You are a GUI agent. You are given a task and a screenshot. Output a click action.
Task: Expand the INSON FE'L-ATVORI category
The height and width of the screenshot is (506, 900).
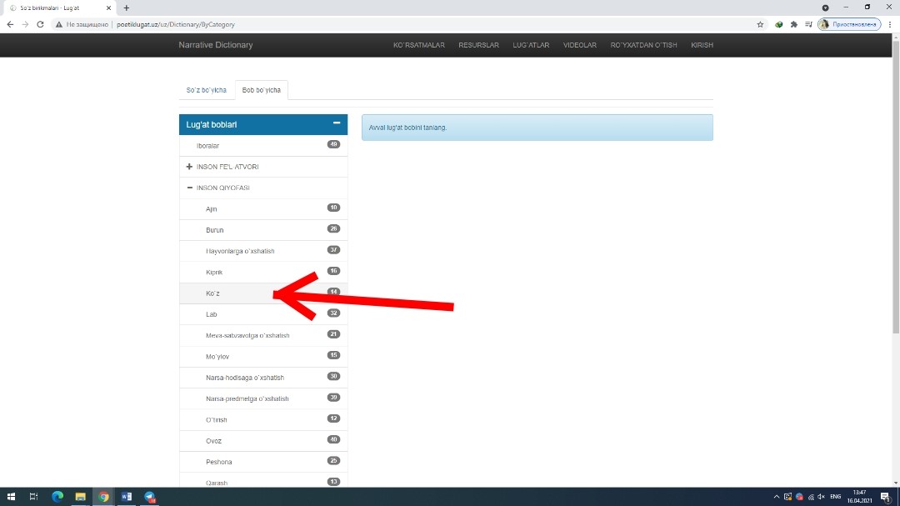[189, 167]
